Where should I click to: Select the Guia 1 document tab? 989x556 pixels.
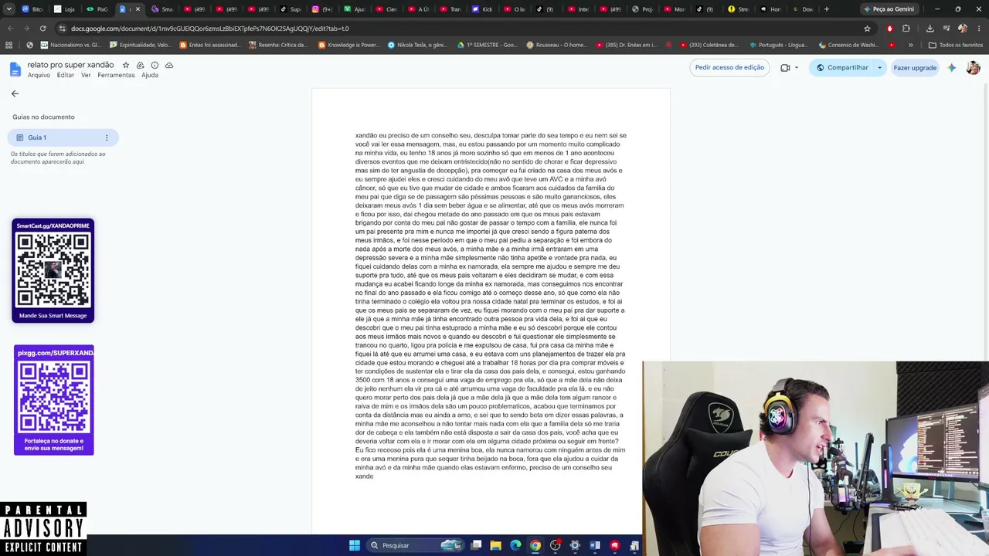[63, 137]
